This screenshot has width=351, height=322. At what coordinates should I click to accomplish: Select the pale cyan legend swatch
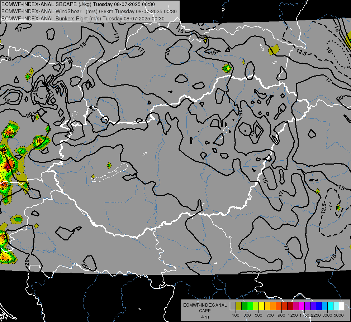336,306
